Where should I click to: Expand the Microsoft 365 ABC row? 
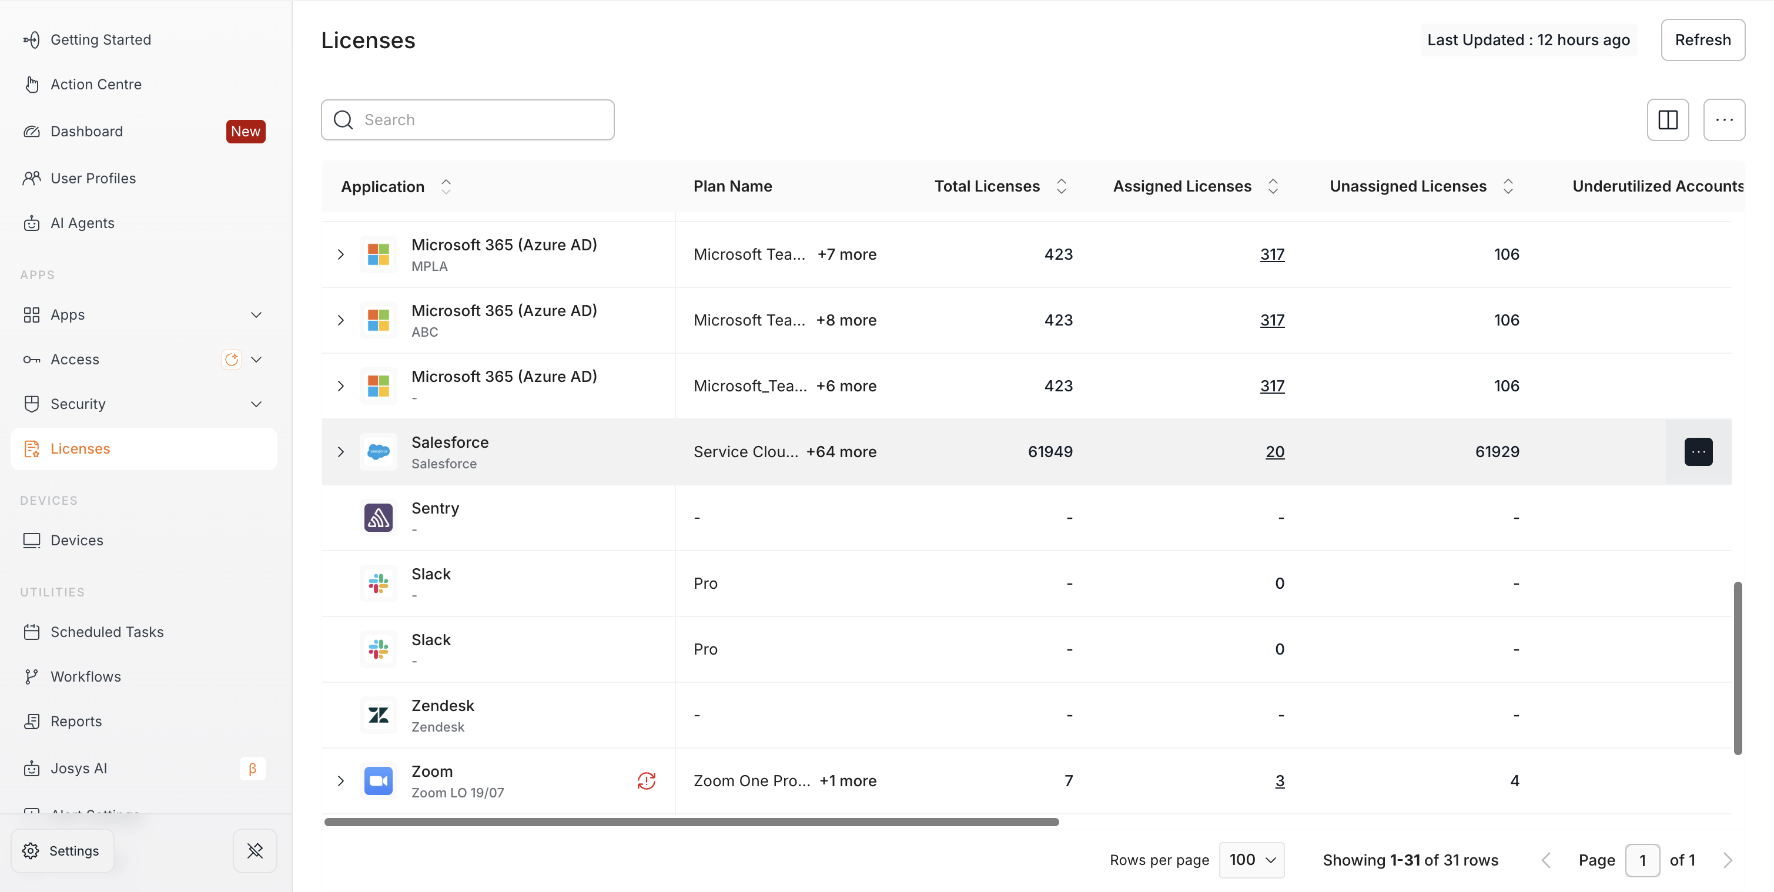340,320
